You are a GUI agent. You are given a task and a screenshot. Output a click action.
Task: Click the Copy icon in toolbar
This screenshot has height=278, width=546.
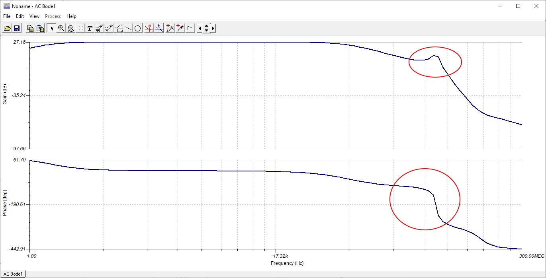(31, 28)
